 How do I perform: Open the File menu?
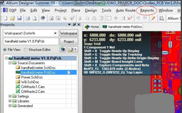[x=23, y=10]
